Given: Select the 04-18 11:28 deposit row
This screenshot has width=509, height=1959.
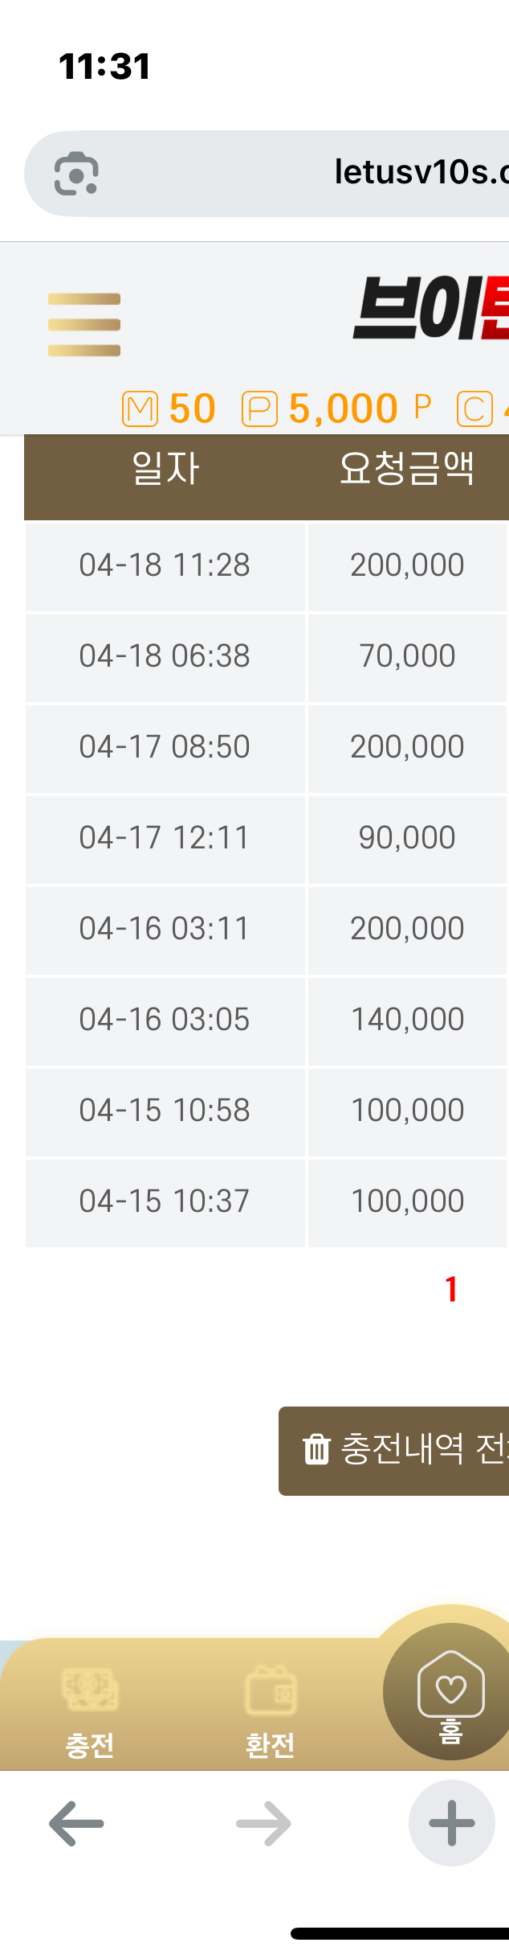Looking at the screenshot, I should (165, 565).
